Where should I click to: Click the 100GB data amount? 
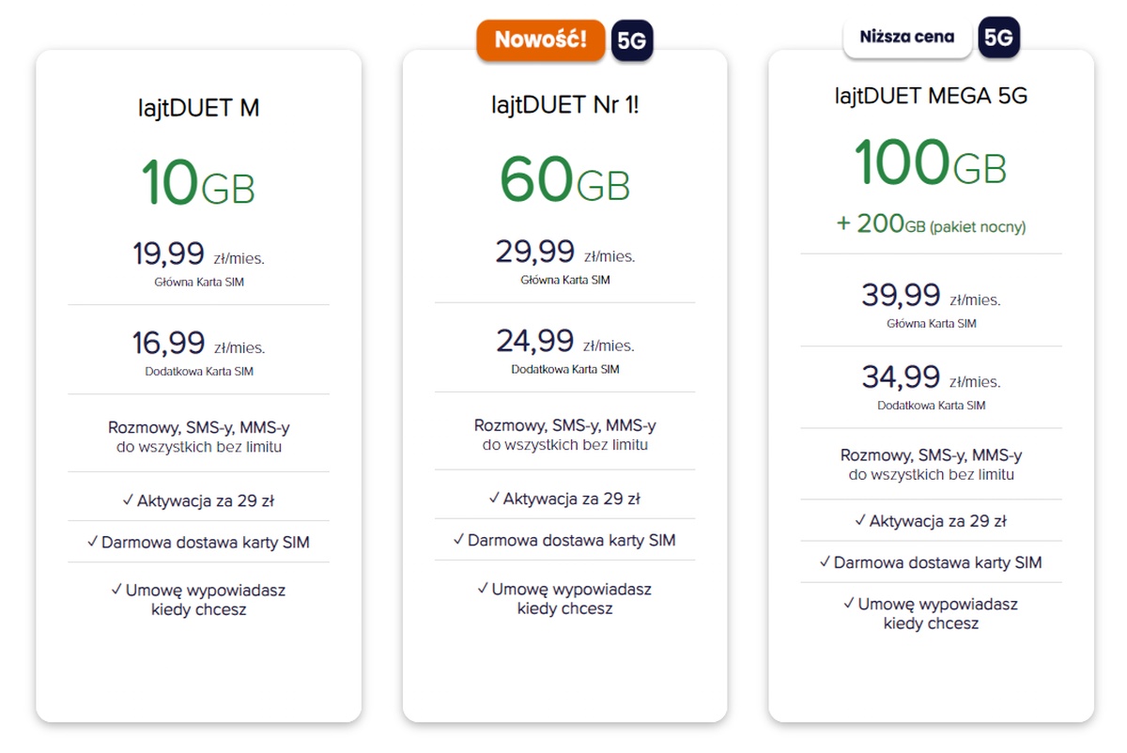click(x=931, y=162)
